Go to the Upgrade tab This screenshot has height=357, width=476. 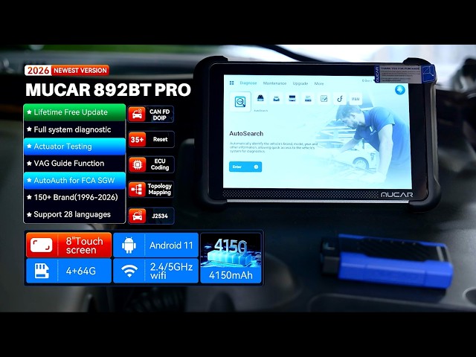(x=300, y=83)
